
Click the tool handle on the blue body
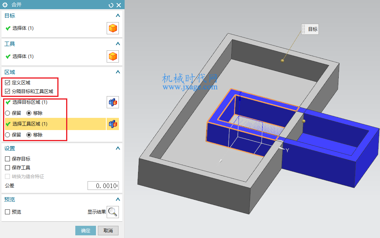pyautogui.click(x=304, y=121)
